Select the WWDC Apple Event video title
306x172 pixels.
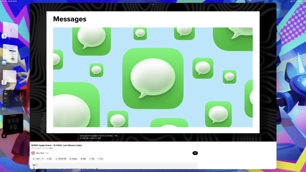coord(57,145)
